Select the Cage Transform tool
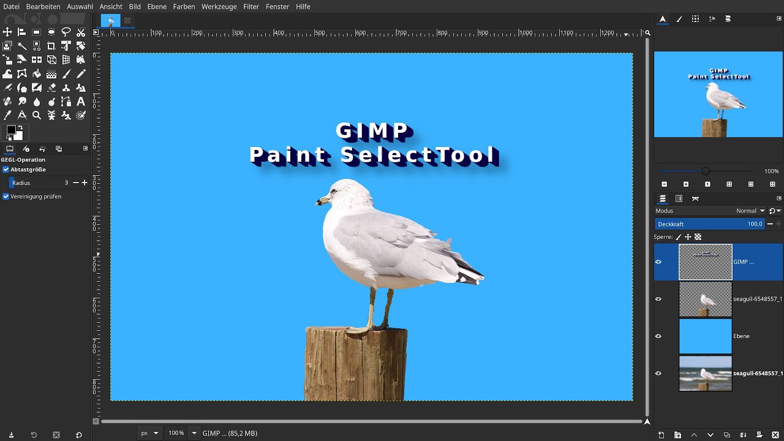The height and width of the screenshot is (441, 784). click(22, 73)
